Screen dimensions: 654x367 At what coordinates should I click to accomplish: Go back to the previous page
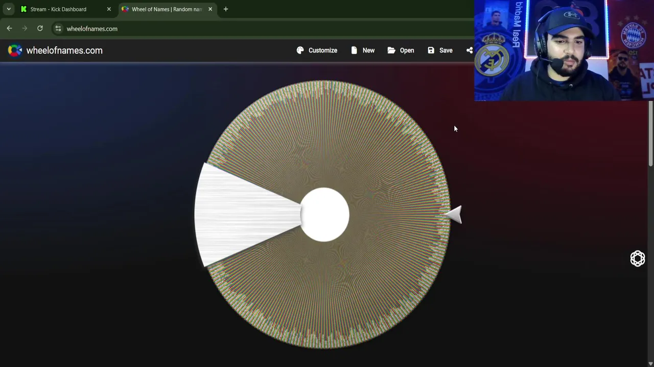9,29
